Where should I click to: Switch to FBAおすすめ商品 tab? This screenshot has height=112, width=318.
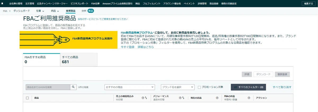tap(41, 60)
